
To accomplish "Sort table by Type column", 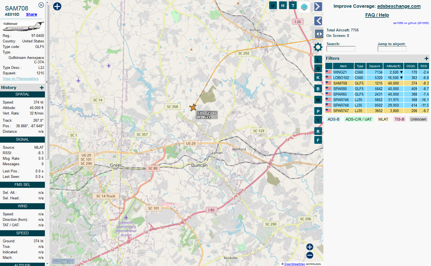I will click(x=360, y=66).
